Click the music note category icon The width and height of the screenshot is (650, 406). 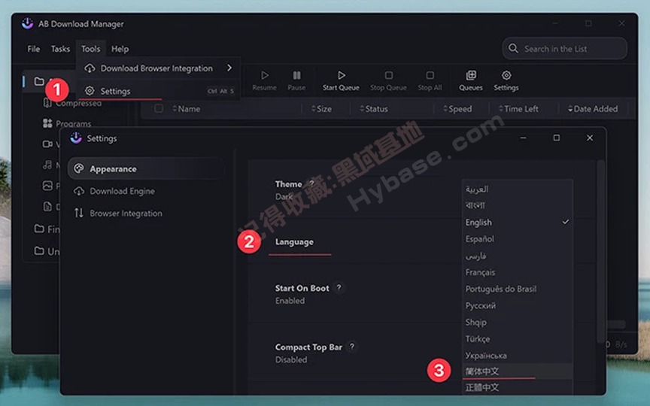[47, 165]
